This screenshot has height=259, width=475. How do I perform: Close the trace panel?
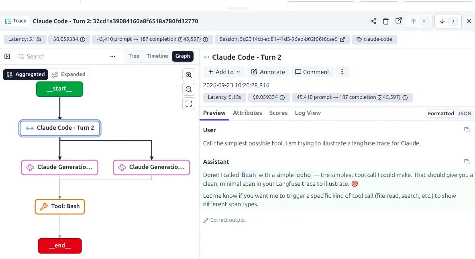click(469, 21)
